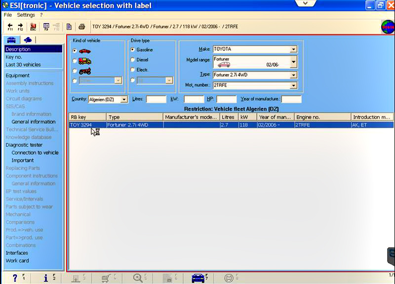Click the printer toolbar icon

click(x=81, y=27)
